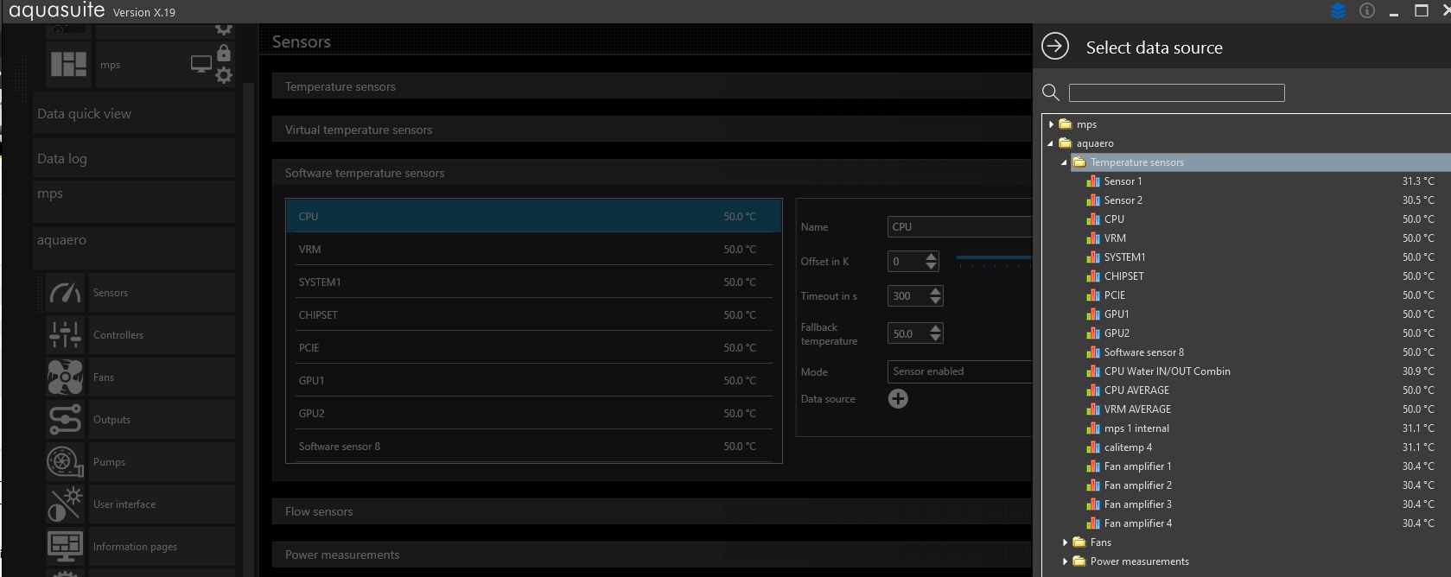The height and width of the screenshot is (577, 1451).
Task: Toggle the lock icon on mps row
Action: [x=224, y=52]
